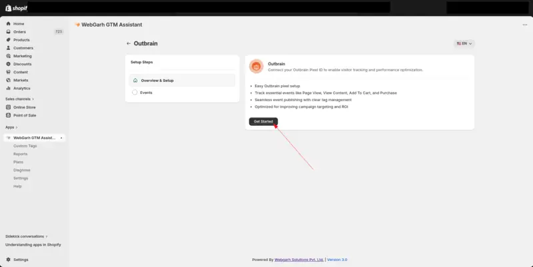Open Understanding apps in Shopify conversation
This screenshot has width=533, height=267.
pyautogui.click(x=33, y=245)
